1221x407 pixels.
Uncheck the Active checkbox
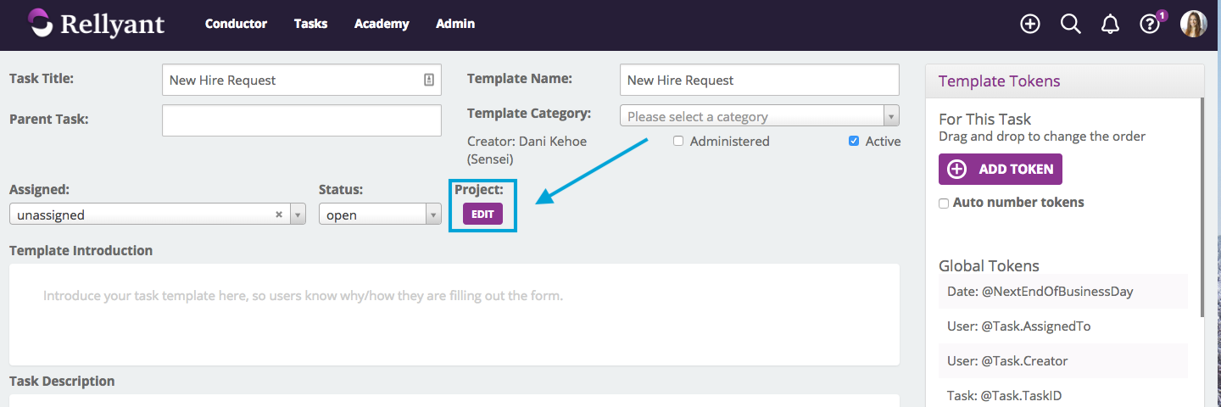(854, 142)
